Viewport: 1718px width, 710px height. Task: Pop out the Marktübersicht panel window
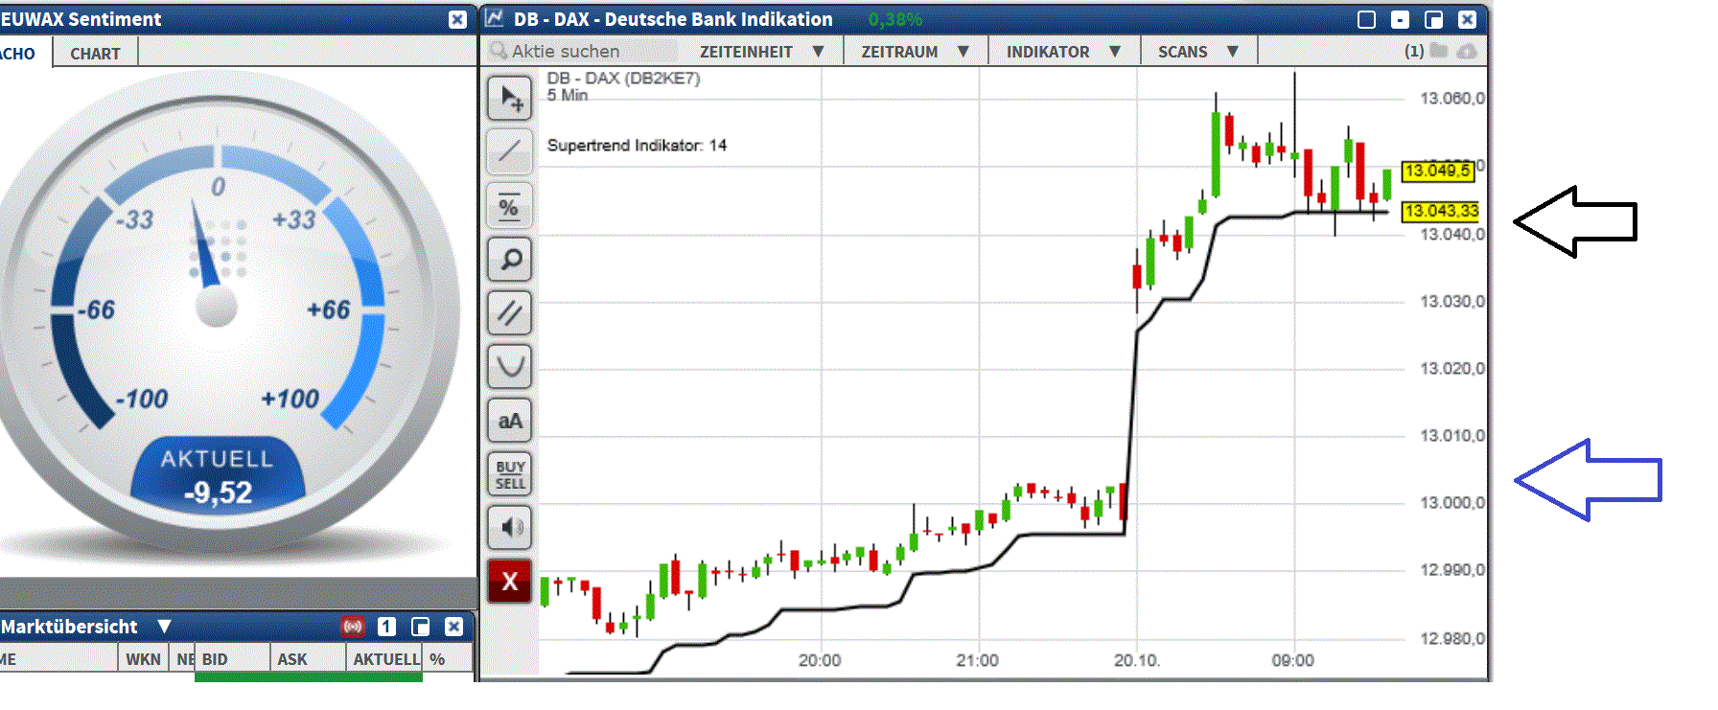(x=420, y=627)
